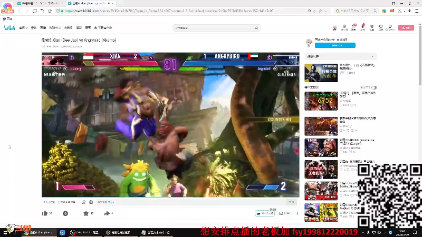Open the 6952 recommended video thumbnail

pos(321,101)
